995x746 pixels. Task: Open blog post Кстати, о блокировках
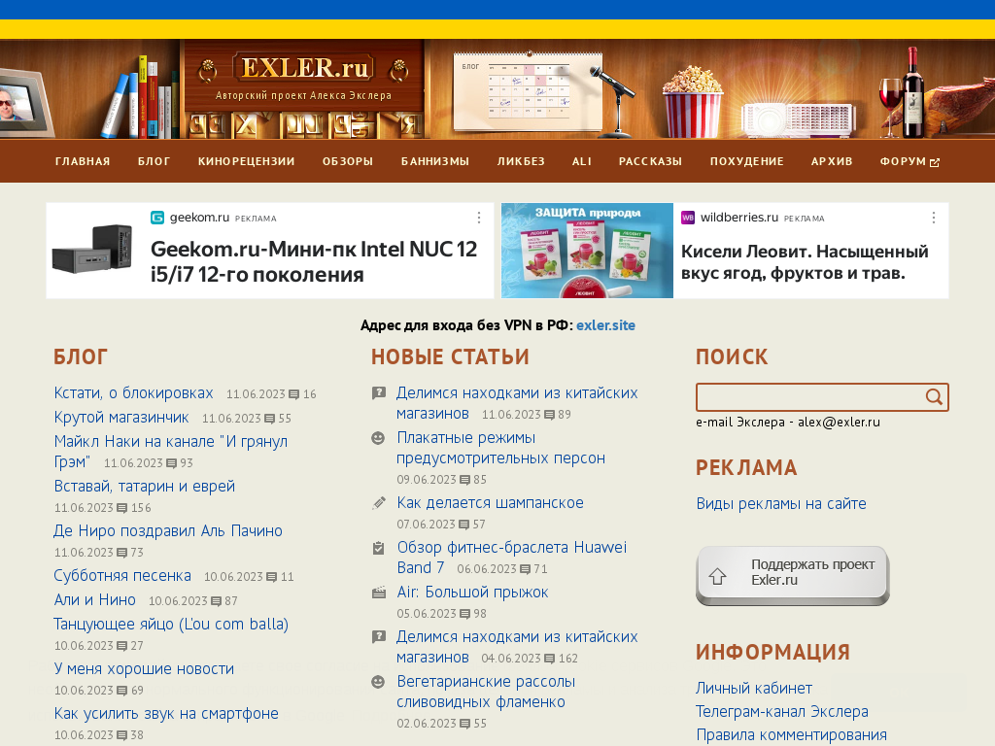(133, 393)
